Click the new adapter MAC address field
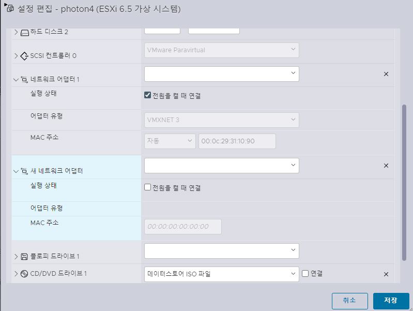The width and height of the screenshot is (413, 311). (x=183, y=227)
